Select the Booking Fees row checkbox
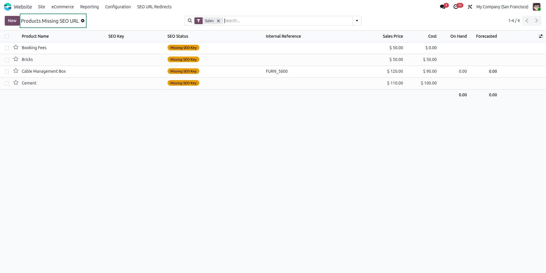The image size is (546, 273). pos(7,48)
